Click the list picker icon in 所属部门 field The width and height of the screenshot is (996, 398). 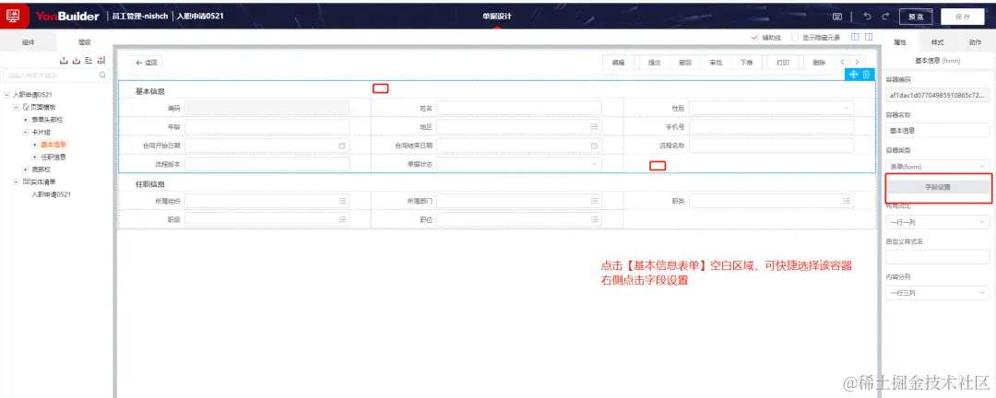pyautogui.click(x=595, y=201)
